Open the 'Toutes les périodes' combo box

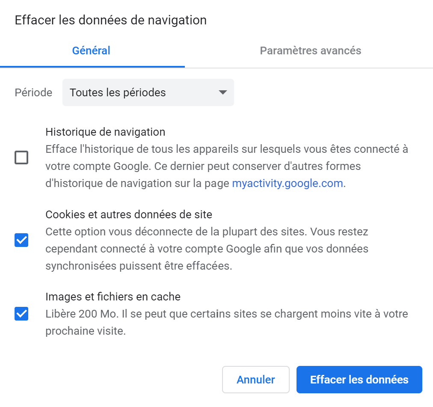click(x=148, y=92)
